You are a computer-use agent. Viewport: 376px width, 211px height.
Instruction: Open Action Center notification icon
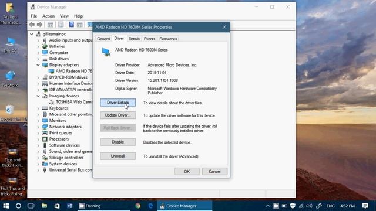pos(365,206)
